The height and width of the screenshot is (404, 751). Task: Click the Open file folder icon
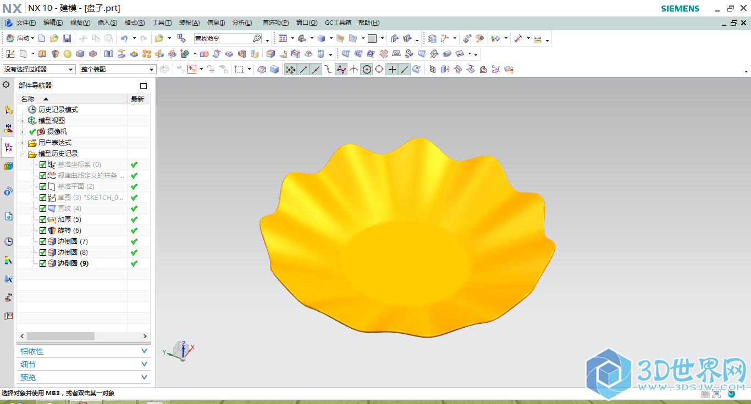(x=54, y=38)
